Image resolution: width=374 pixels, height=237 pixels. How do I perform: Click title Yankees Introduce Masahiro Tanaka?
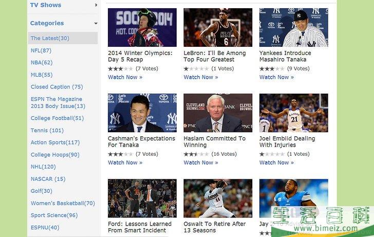(285, 57)
